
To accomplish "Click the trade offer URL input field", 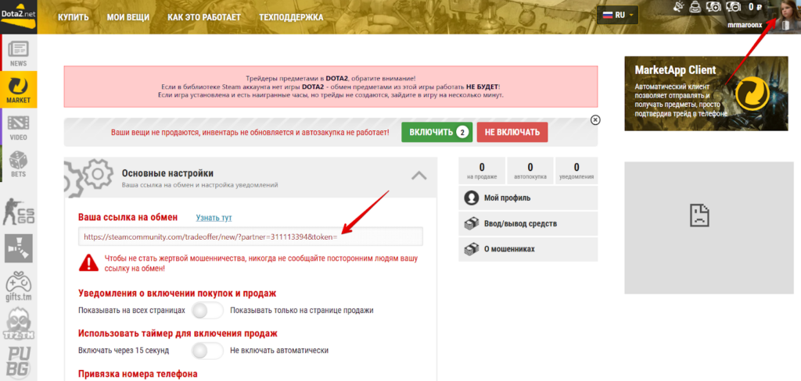I will (x=250, y=237).
